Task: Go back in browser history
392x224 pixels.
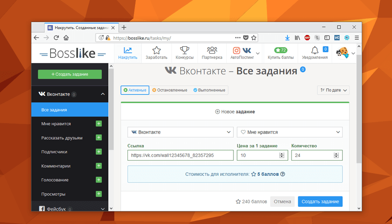Action: (x=36, y=38)
